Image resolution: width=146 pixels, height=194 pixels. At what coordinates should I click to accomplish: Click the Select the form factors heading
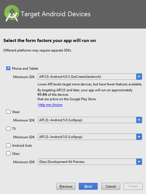coord(50,41)
